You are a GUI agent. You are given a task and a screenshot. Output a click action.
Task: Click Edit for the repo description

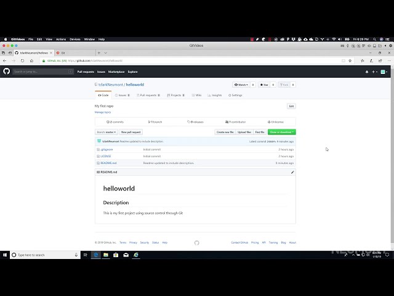(291, 106)
